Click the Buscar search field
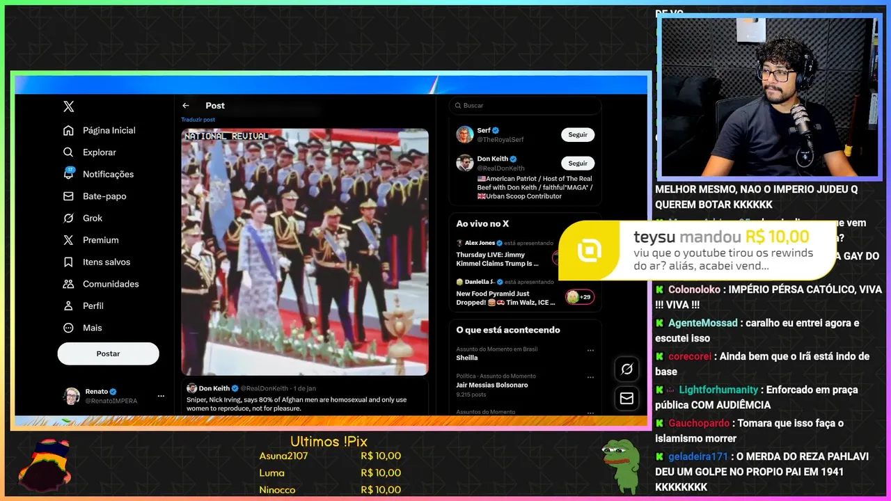The width and height of the screenshot is (891, 501). click(526, 106)
